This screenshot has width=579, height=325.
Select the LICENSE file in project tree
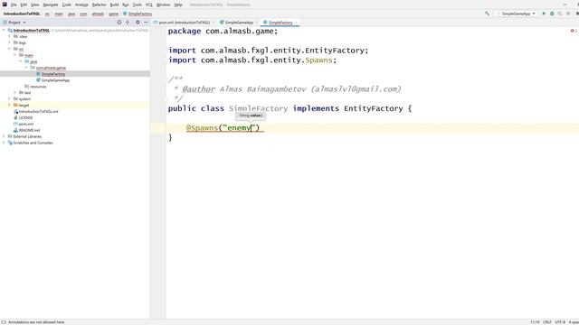[x=25, y=117]
